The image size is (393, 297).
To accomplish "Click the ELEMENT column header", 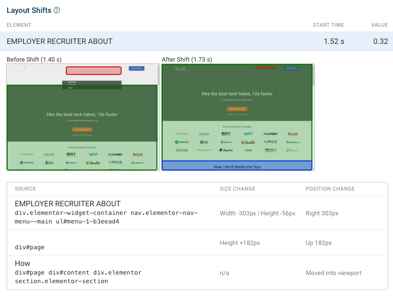I will [19, 25].
